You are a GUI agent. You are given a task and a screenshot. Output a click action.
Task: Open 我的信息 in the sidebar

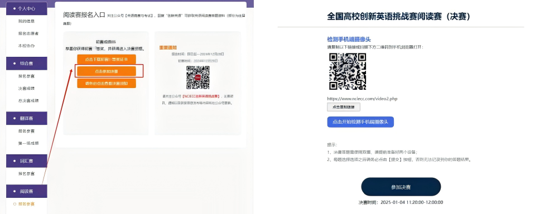tap(26, 21)
